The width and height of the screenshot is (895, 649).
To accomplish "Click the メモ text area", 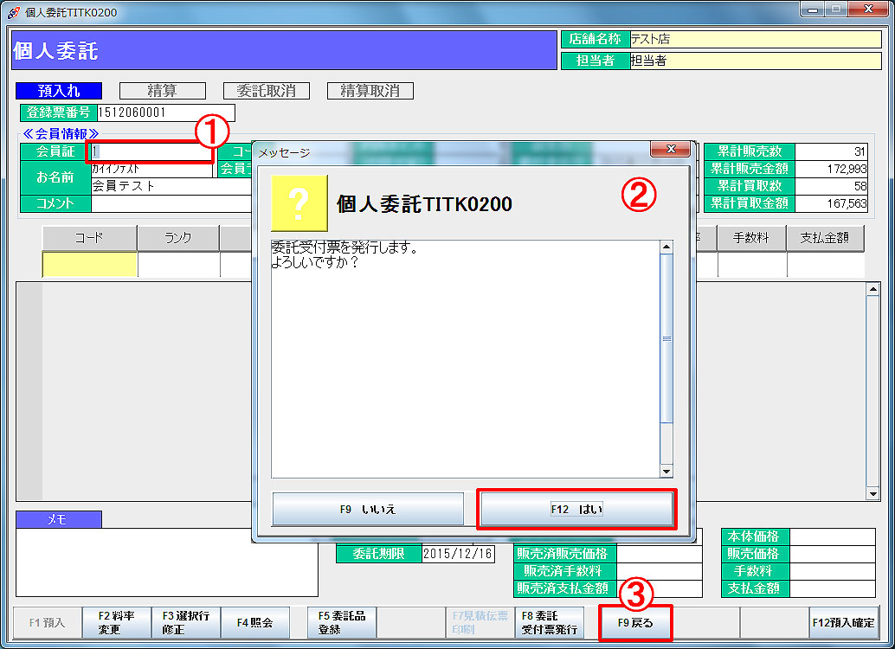I will tap(167, 562).
